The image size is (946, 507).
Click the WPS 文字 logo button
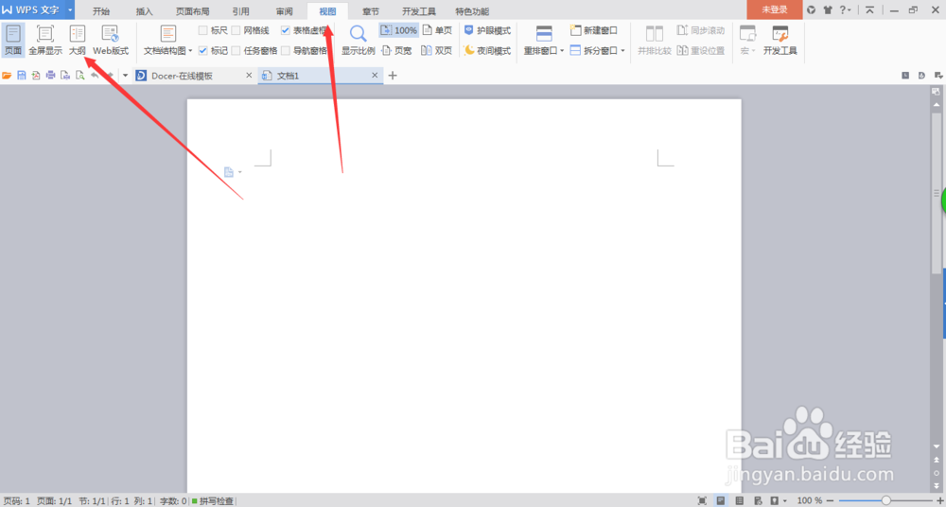[32, 10]
